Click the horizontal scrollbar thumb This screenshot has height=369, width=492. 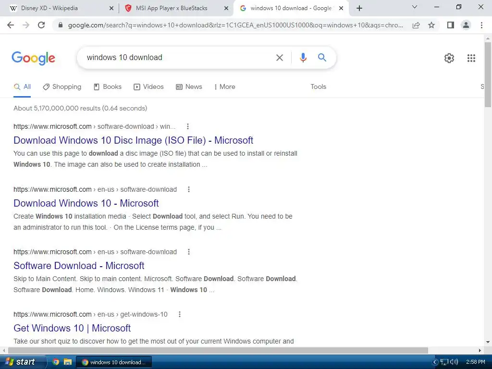click(218, 350)
